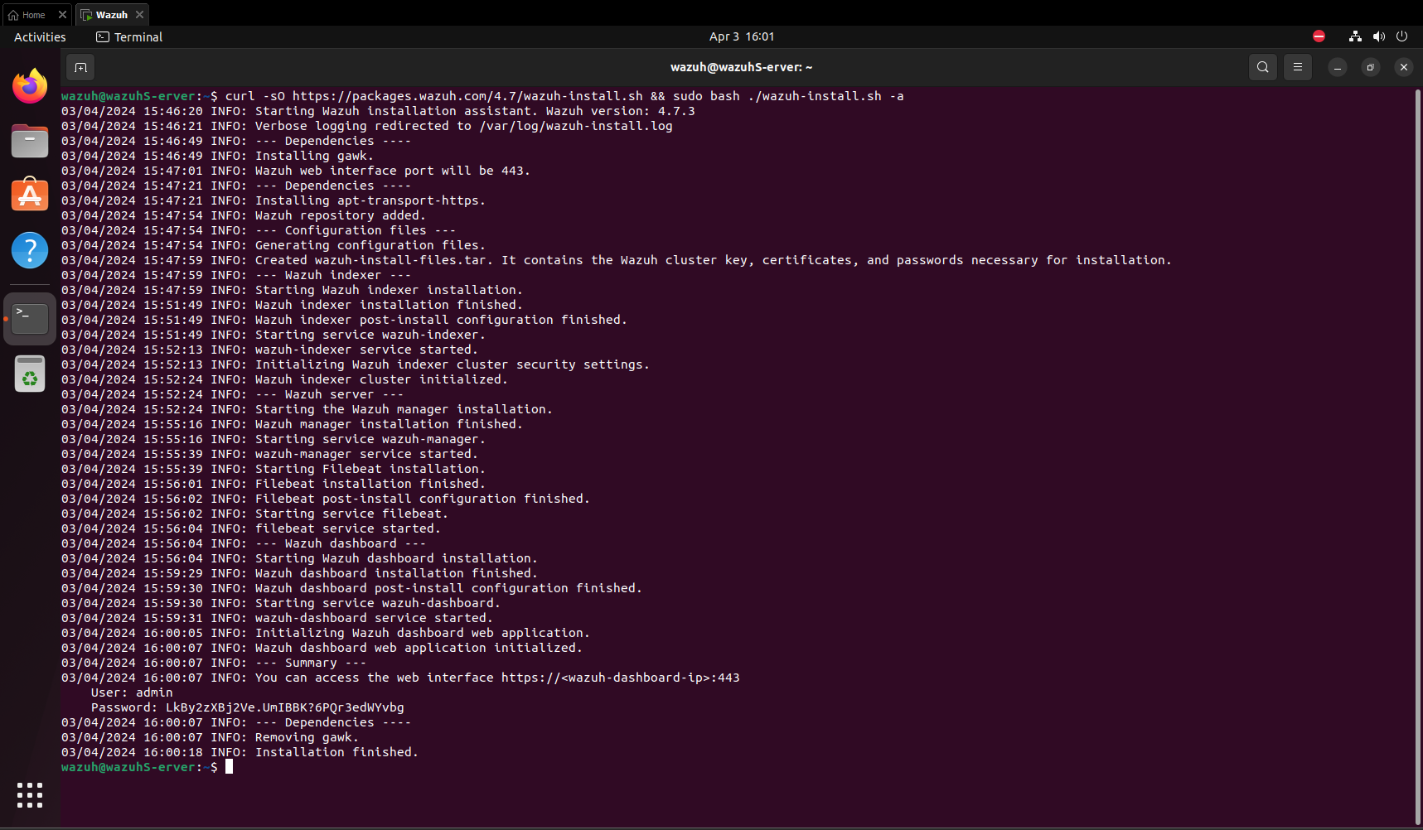Image resolution: width=1423 pixels, height=830 pixels.
Task: Open the network status icon
Action: pyautogui.click(x=1355, y=36)
